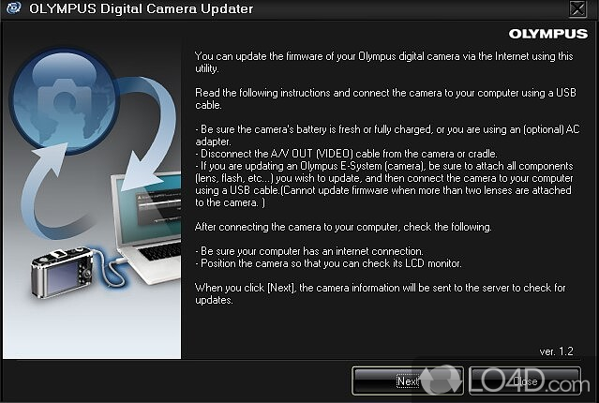Click the OLYMPUS Digital Camera Updater title text
The image size is (599, 403).
pos(141,8)
